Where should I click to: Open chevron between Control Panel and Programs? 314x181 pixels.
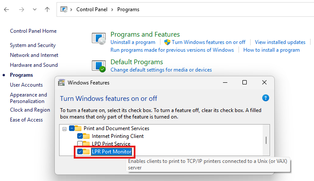(x=112, y=9)
